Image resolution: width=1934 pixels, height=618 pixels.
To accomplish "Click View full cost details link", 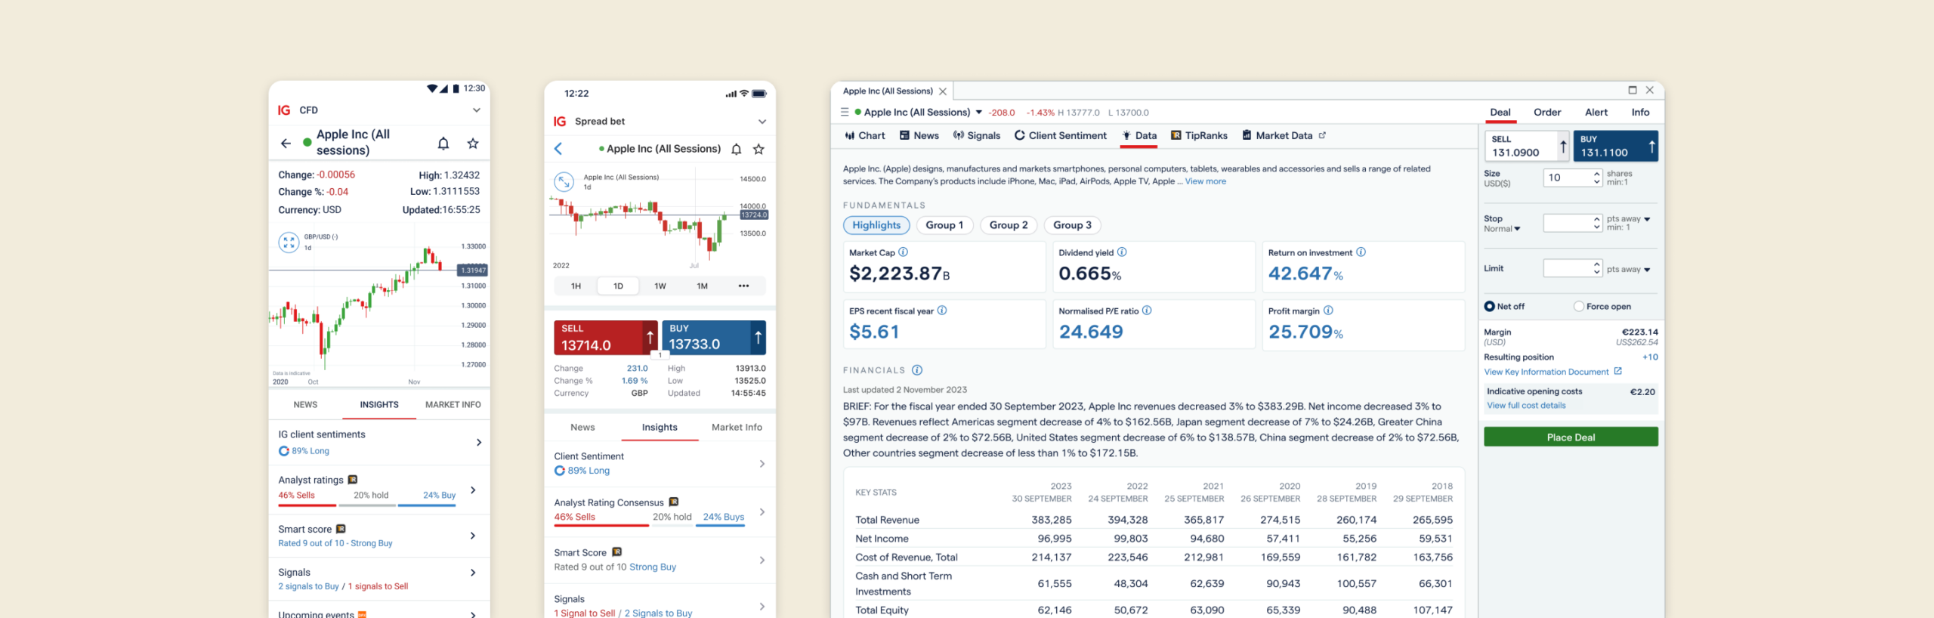I will 1526,406.
